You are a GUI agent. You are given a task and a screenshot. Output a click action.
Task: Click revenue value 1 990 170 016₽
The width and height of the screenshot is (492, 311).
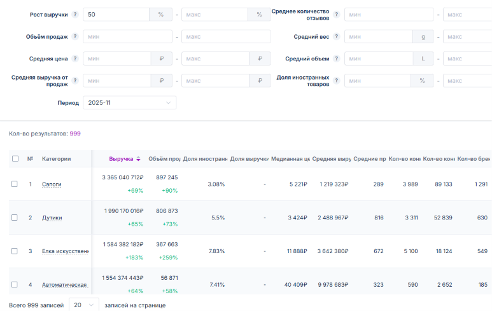click(x=123, y=211)
